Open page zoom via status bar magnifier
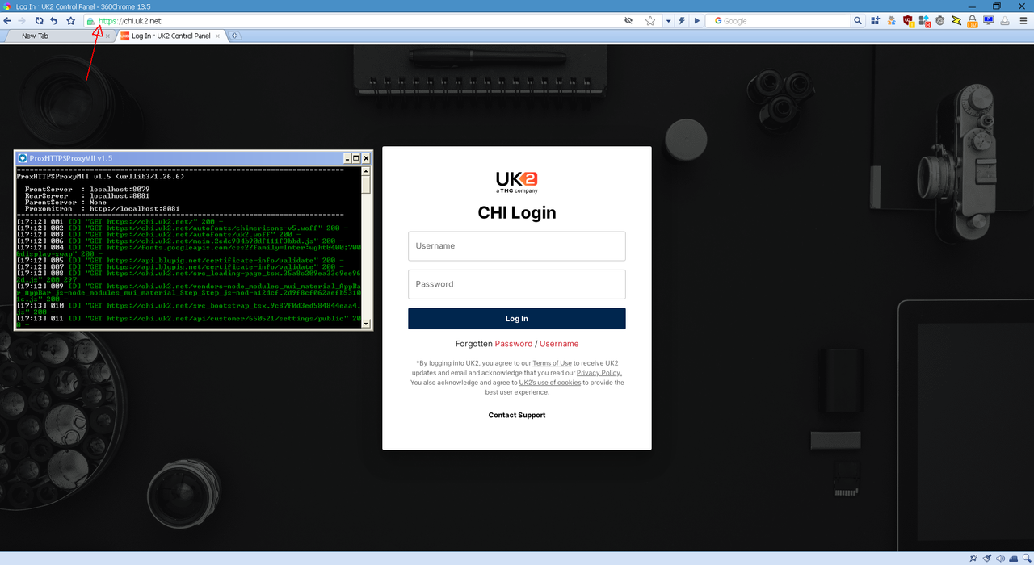 pyautogui.click(x=1026, y=558)
